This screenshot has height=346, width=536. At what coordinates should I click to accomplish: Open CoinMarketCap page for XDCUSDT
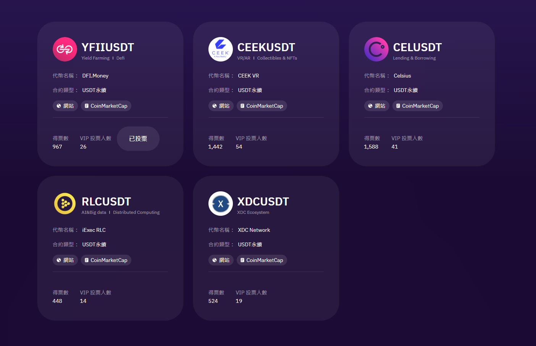tap(262, 260)
